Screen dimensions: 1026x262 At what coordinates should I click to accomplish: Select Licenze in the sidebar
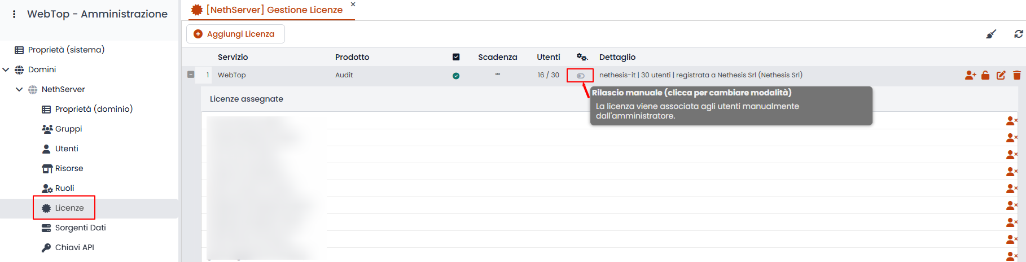(69, 208)
